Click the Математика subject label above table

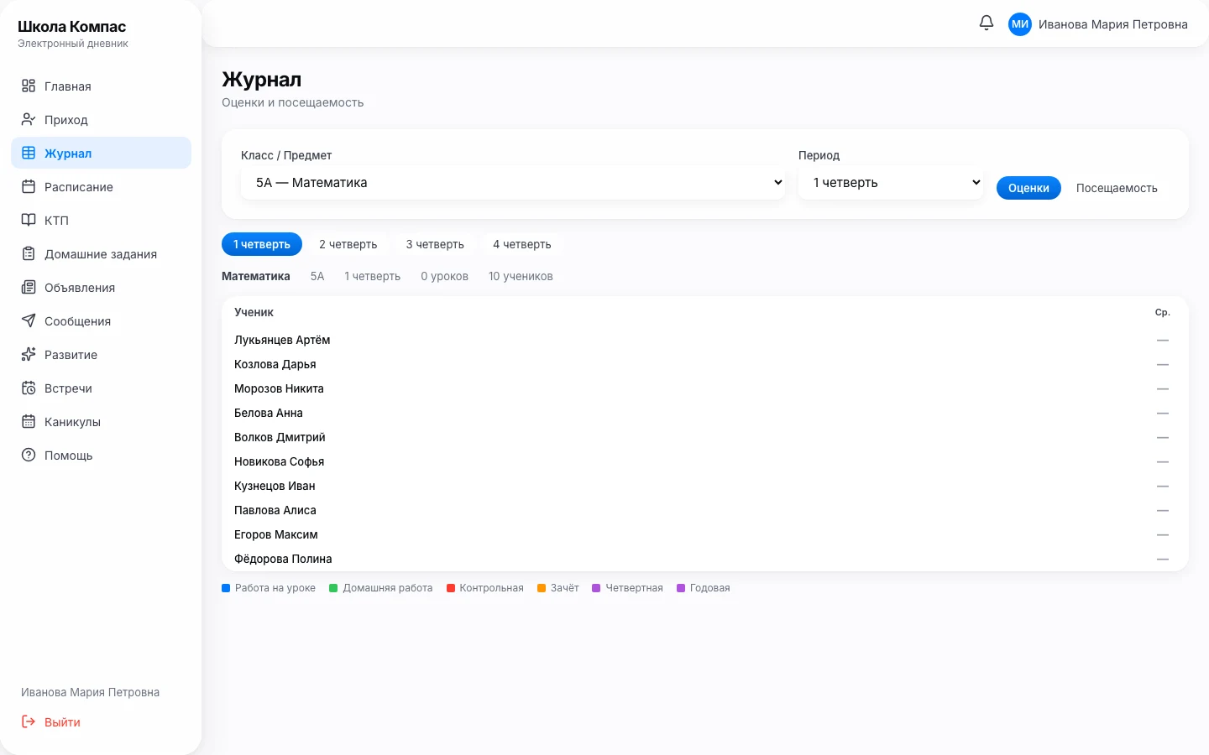pos(256,276)
